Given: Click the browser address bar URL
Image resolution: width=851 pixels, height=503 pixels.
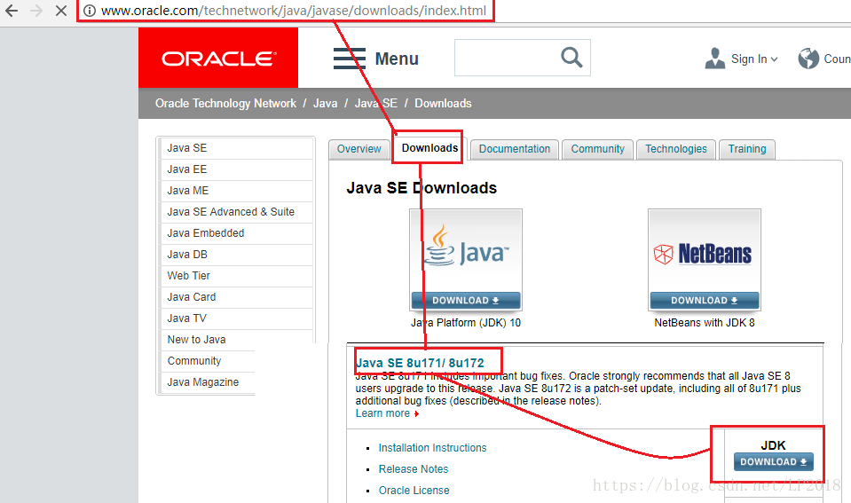Looking at the screenshot, I should point(294,11).
